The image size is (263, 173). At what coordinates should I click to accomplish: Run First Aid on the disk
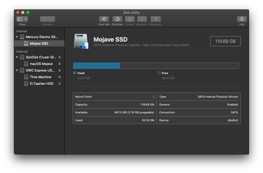click(104, 19)
